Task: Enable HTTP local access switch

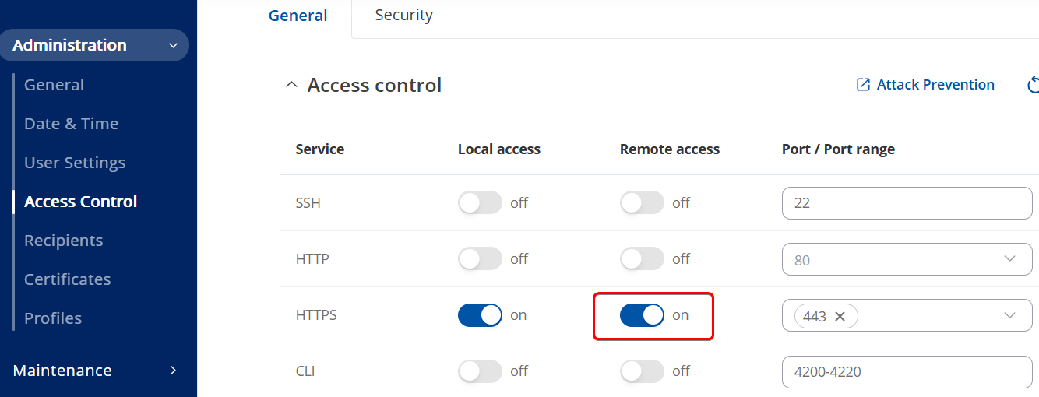Action: [x=480, y=259]
